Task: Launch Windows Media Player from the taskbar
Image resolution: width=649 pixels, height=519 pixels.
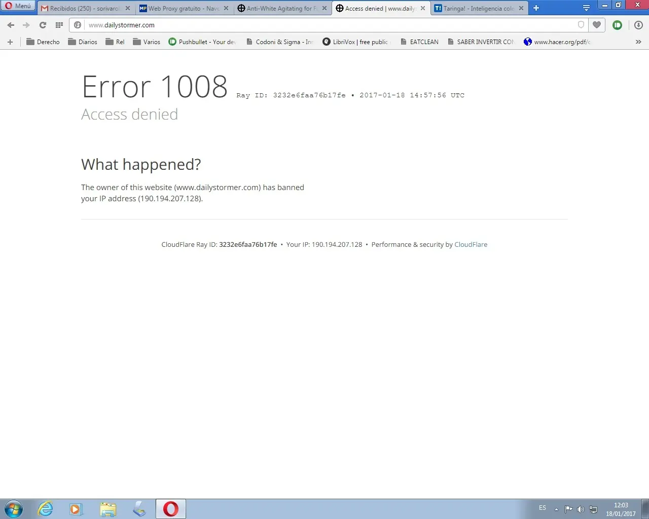Action: (76, 509)
